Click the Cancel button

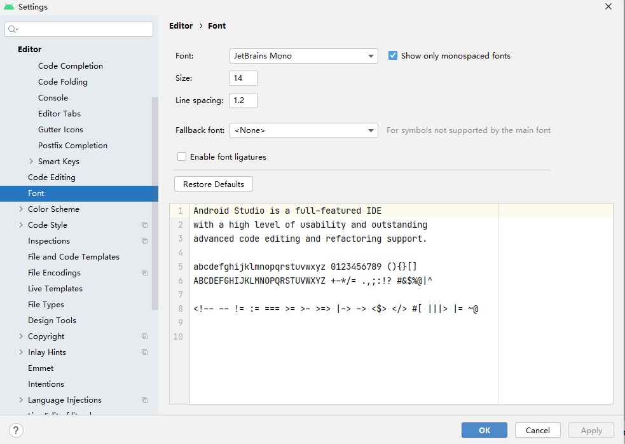[538, 431]
